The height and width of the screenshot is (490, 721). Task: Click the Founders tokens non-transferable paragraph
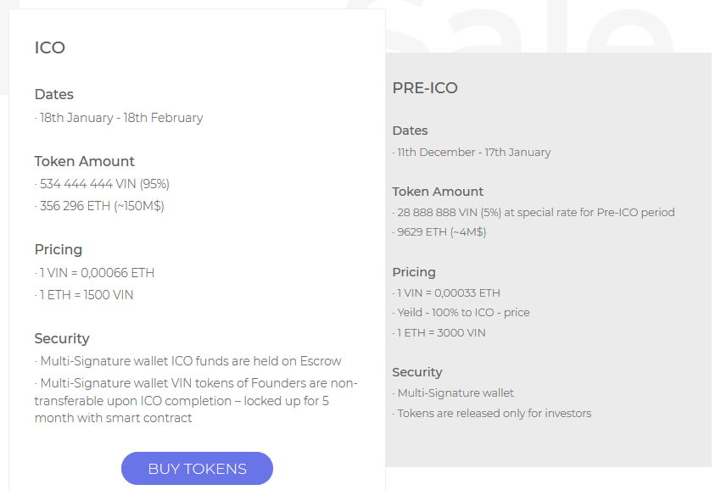tap(196, 400)
